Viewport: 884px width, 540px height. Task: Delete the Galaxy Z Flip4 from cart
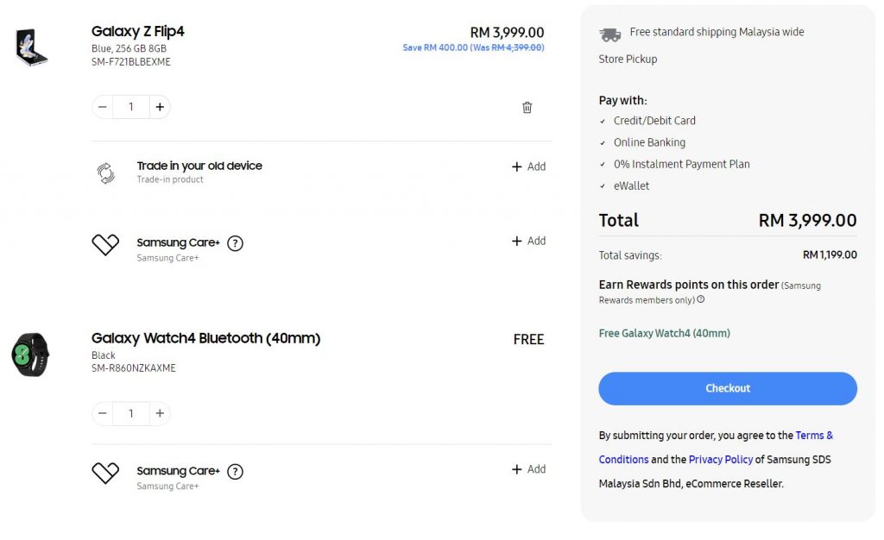[x=527, y=108]
